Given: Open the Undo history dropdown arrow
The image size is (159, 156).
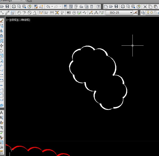Looking at the screenshot, I should click(x=52, y=6).
